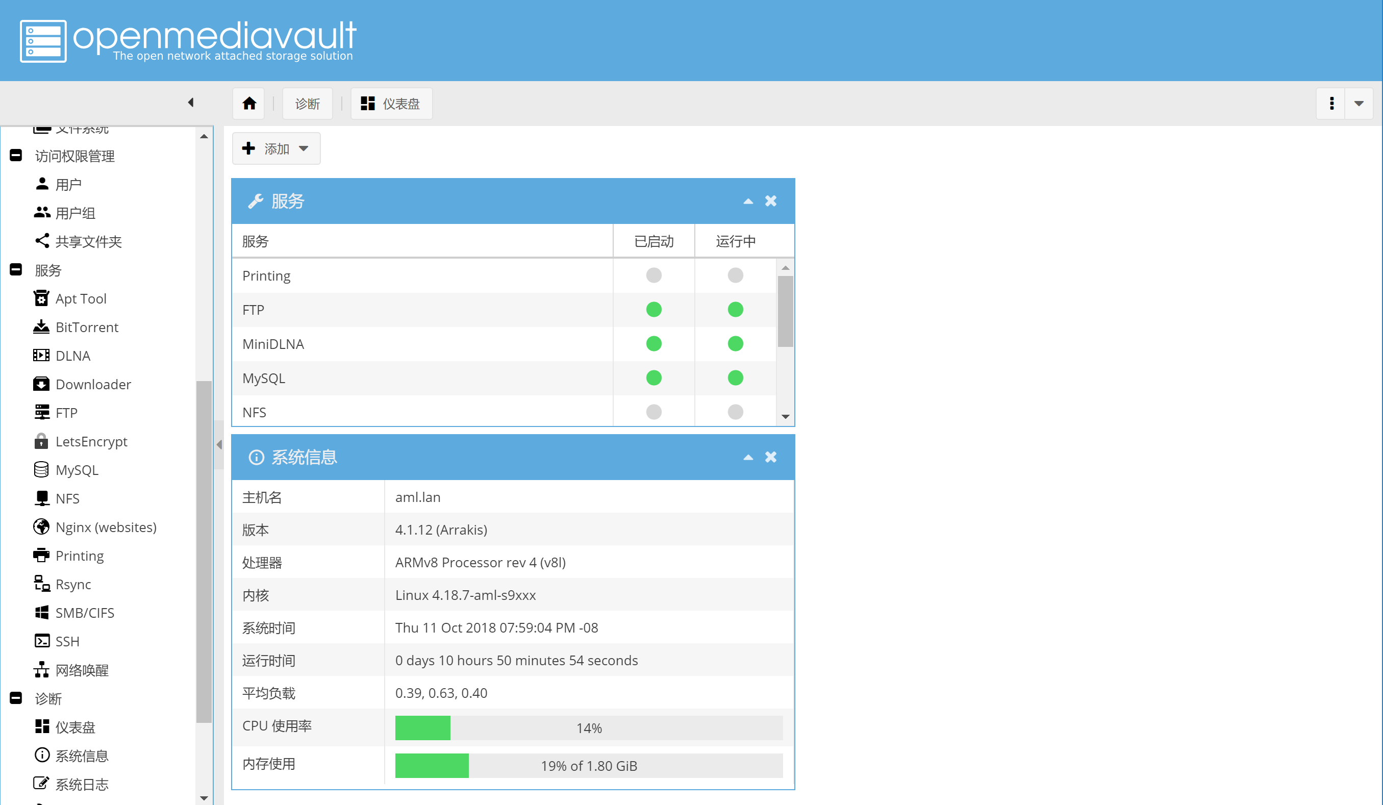1383x805 pixels.
Task: Open DLNA film icon in sidebar
Action: coord(41,355)
